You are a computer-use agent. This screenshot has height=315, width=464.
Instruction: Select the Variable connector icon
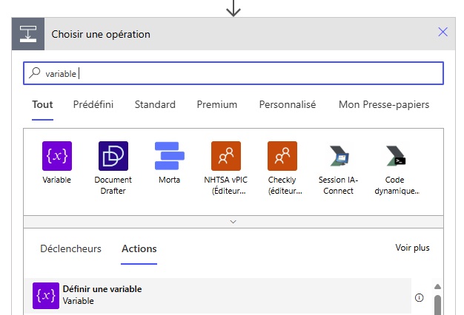[57, 156]
